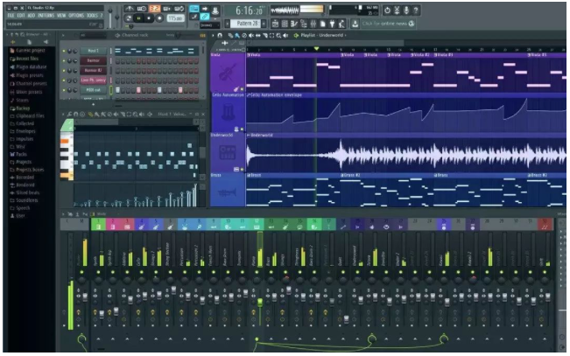
Task: Open the Pattern 28 selector dropdown
Action: click(x=246, y=24)
